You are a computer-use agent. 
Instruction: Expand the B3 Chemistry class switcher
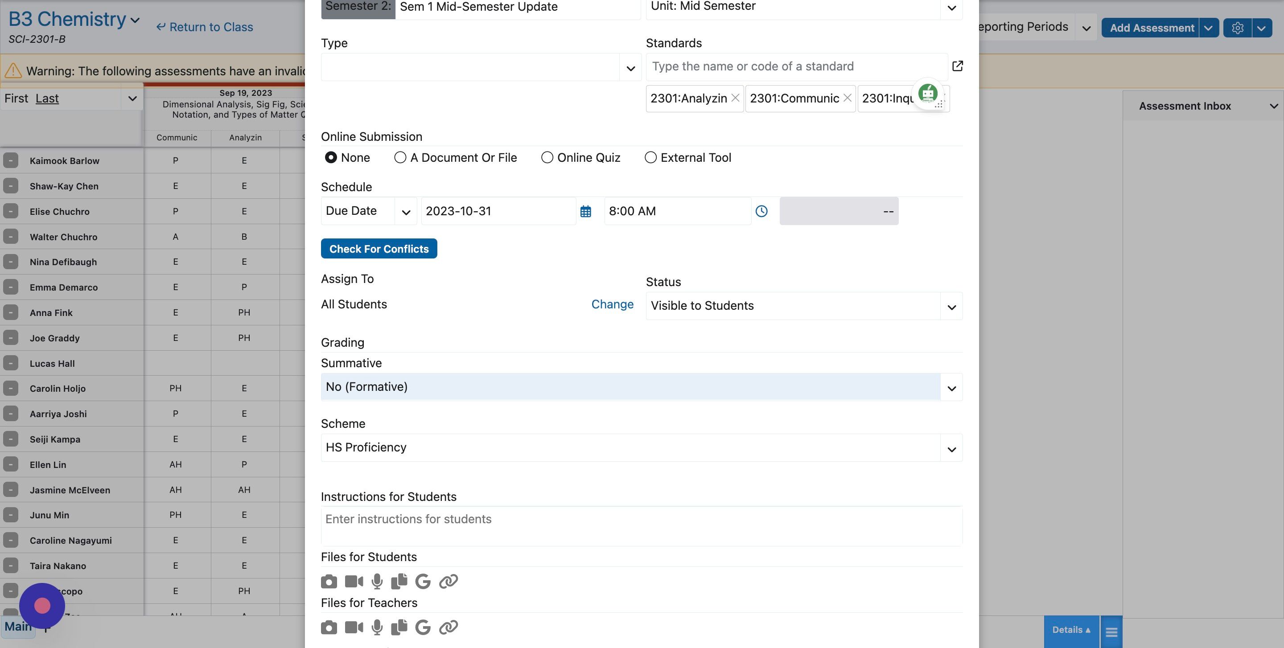135,21
